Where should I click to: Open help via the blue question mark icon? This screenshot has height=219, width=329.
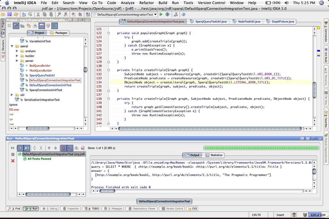[183, 14]
